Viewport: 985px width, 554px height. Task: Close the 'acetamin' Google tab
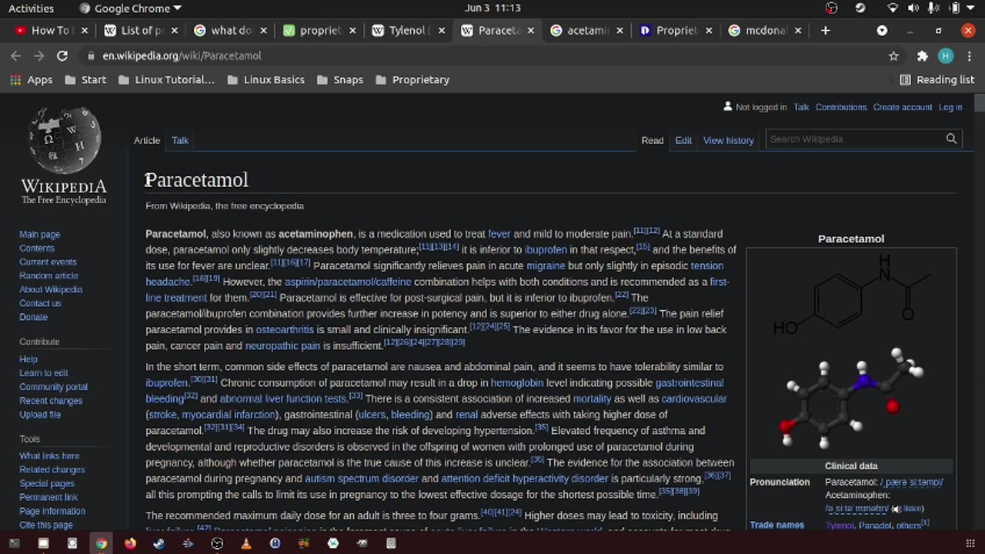[x=619, y=31]
